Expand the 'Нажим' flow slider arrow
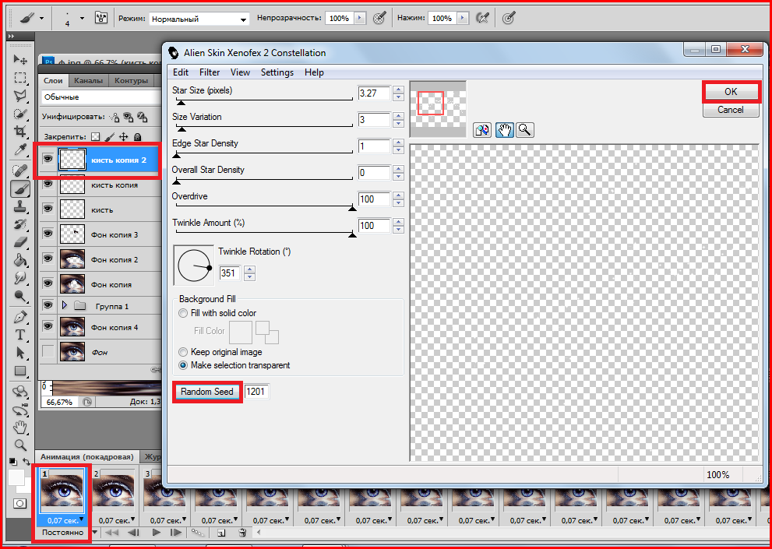The image size is (772, 549). pyautogui.click(x=463, y=18)
